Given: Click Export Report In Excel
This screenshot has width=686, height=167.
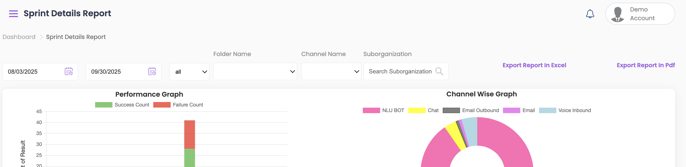Looking at the screenshot, I should coord(534,65).
